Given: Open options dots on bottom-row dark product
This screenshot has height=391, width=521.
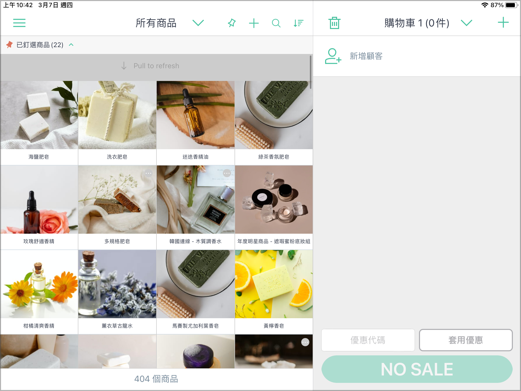Looking at the screenshot, I should pos(305,342).
